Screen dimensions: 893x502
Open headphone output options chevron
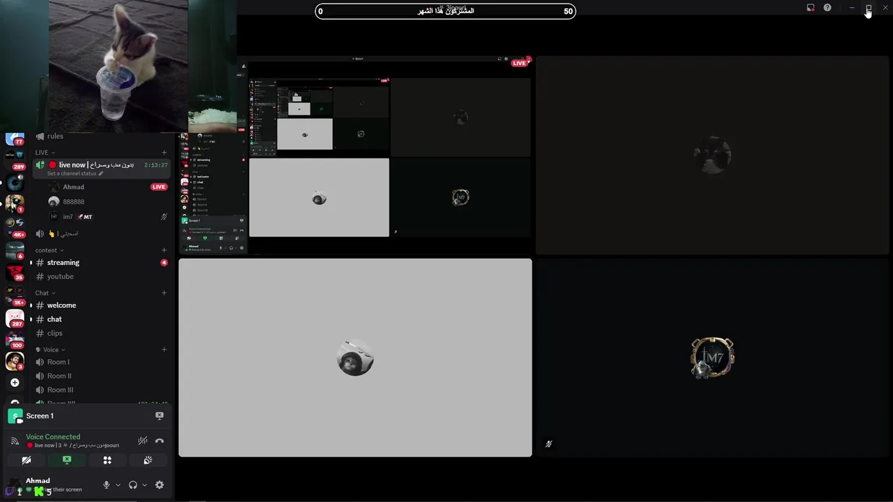[x=144, y=485]
